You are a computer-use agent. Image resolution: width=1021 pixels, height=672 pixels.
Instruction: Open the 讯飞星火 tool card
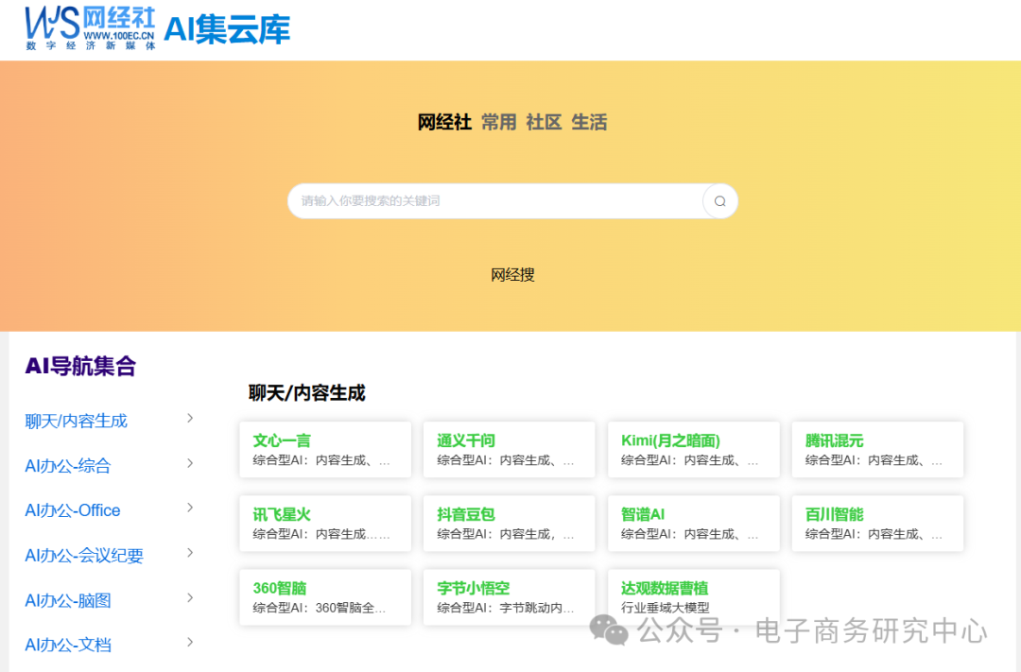(325, 523)
